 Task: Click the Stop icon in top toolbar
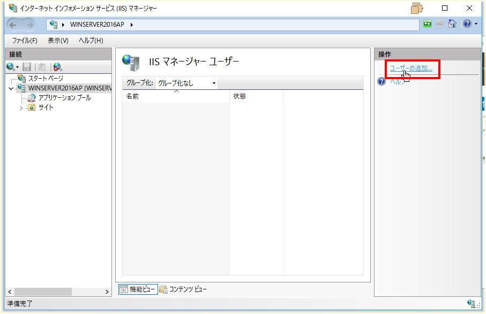(x=439, y=24)
